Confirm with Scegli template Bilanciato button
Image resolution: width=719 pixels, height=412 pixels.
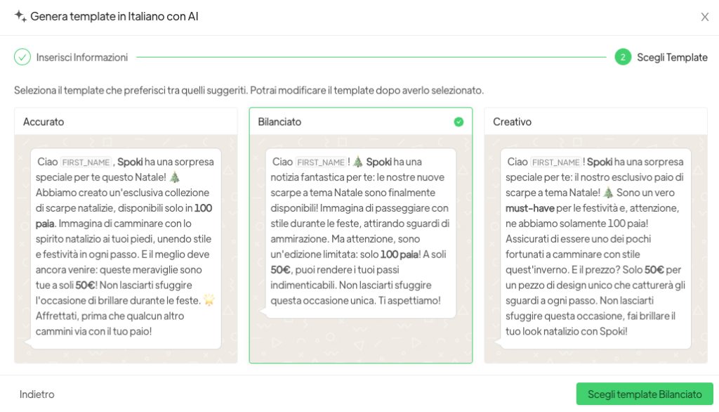tap(645, 394)
